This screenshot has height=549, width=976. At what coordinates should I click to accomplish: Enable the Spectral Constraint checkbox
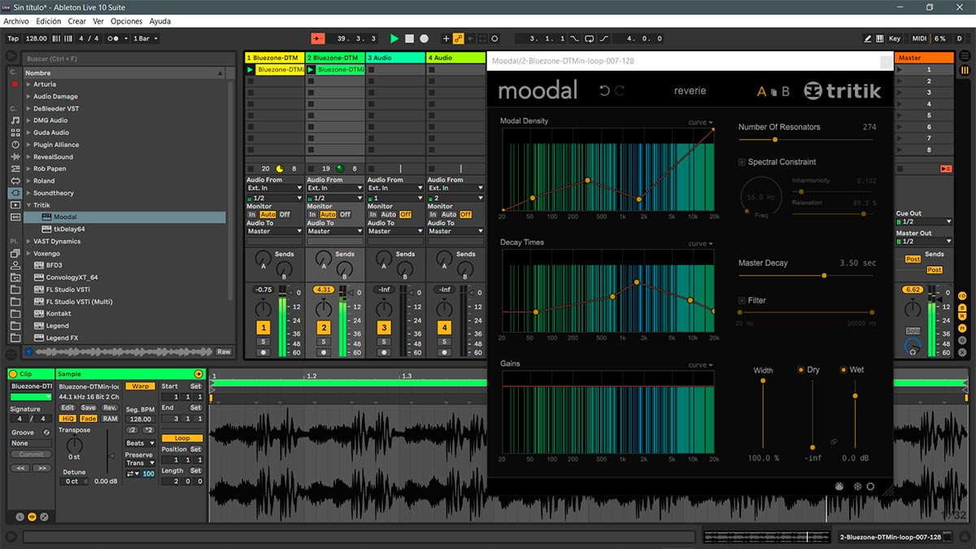[742, 162]
